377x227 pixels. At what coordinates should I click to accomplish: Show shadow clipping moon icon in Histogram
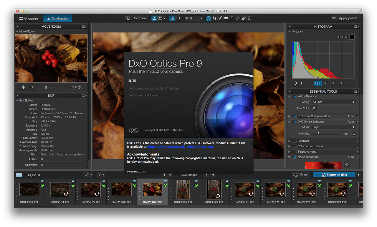[295, 83]
